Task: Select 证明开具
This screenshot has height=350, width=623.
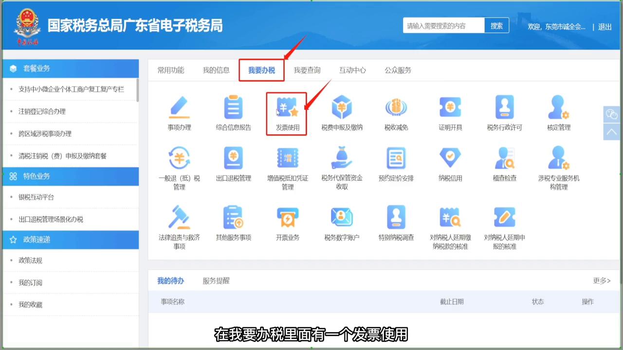Action: pos(450,113)
